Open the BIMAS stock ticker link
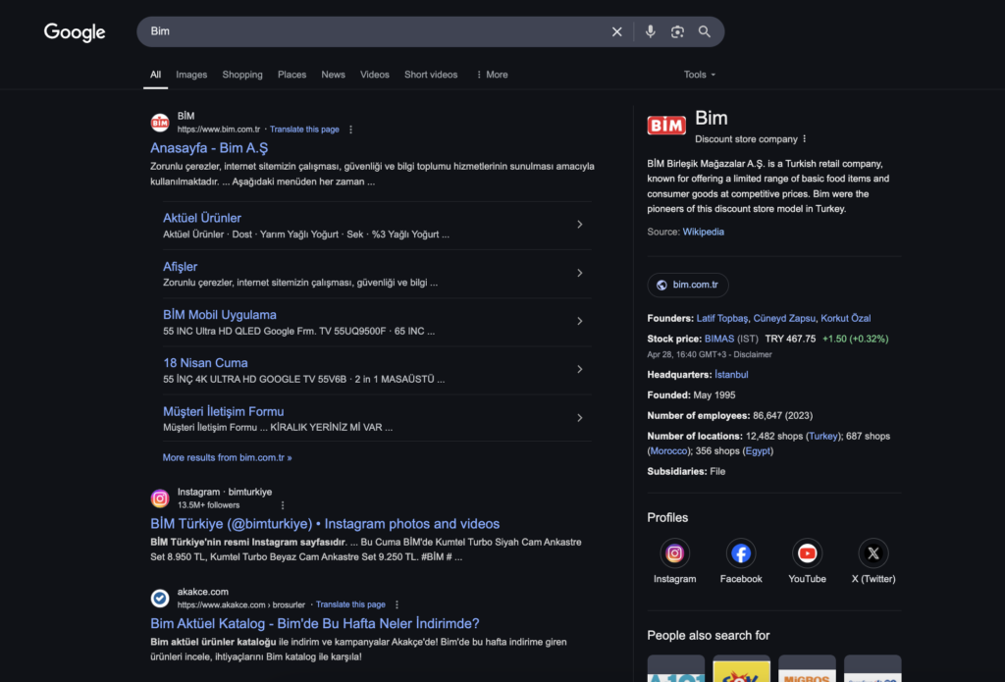Screen dimensions: 1005x682 (x=719, y=340)
